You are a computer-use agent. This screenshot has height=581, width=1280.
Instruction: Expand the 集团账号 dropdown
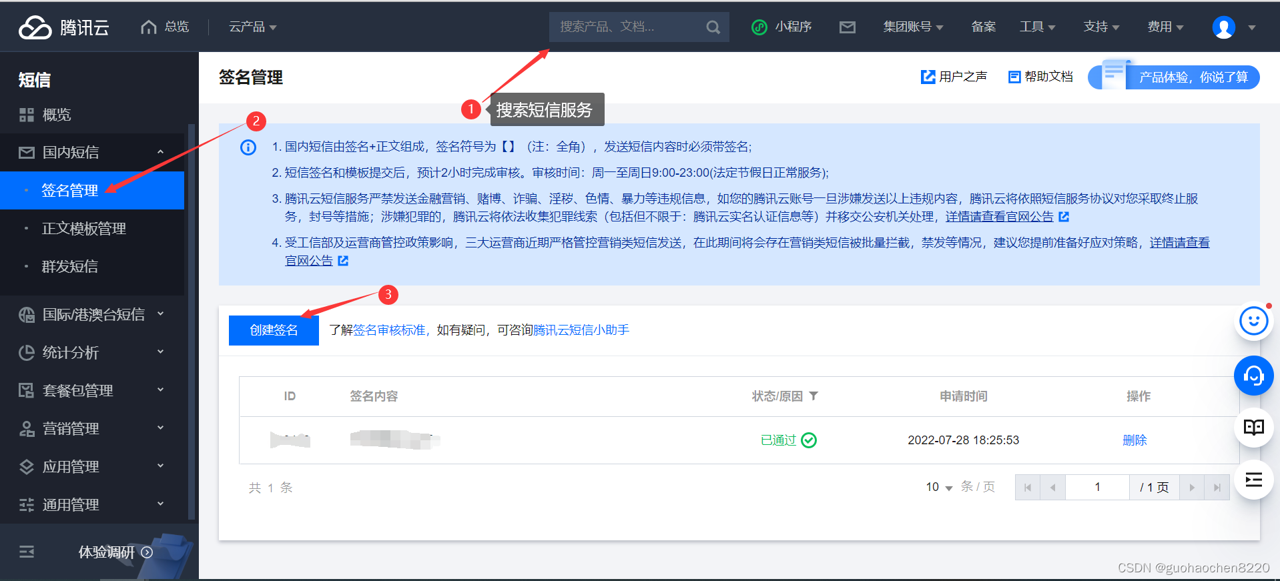(913, 27)
